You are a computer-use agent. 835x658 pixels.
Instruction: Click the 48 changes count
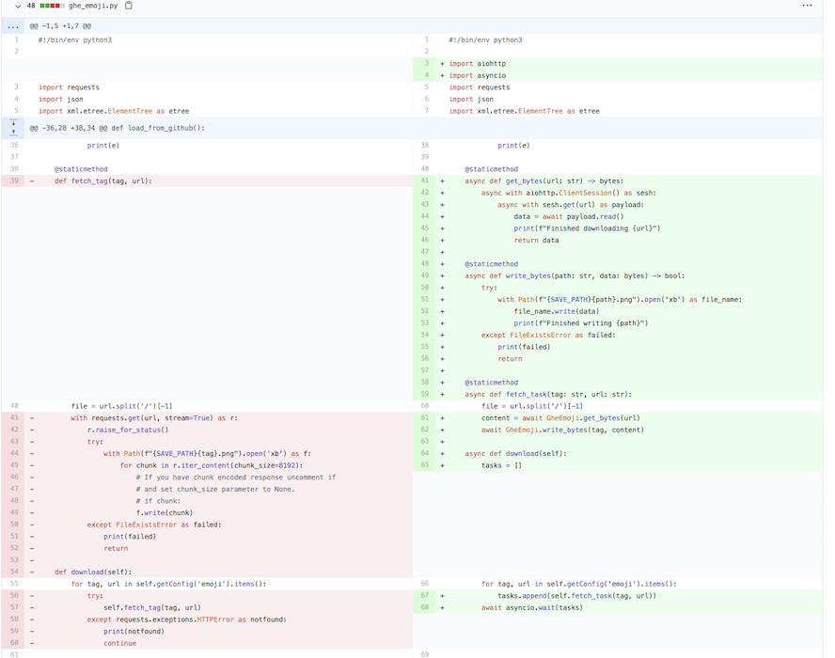pos(31,6)
